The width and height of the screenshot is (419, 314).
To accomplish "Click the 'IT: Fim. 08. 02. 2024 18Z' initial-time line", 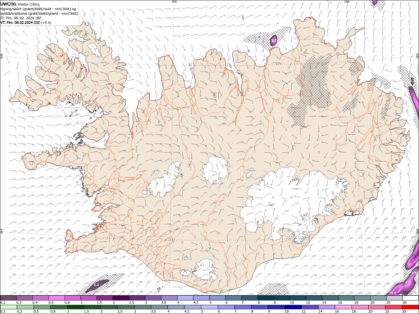I will (21, 18).
